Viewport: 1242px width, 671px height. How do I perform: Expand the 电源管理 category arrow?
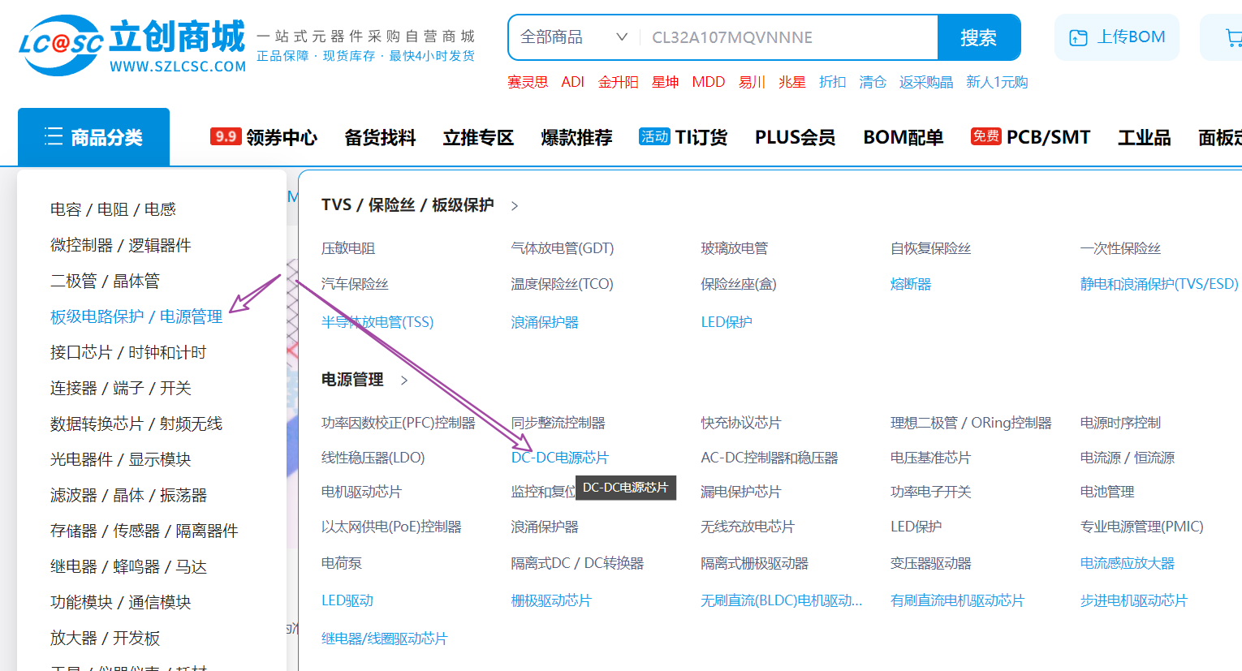404,380
